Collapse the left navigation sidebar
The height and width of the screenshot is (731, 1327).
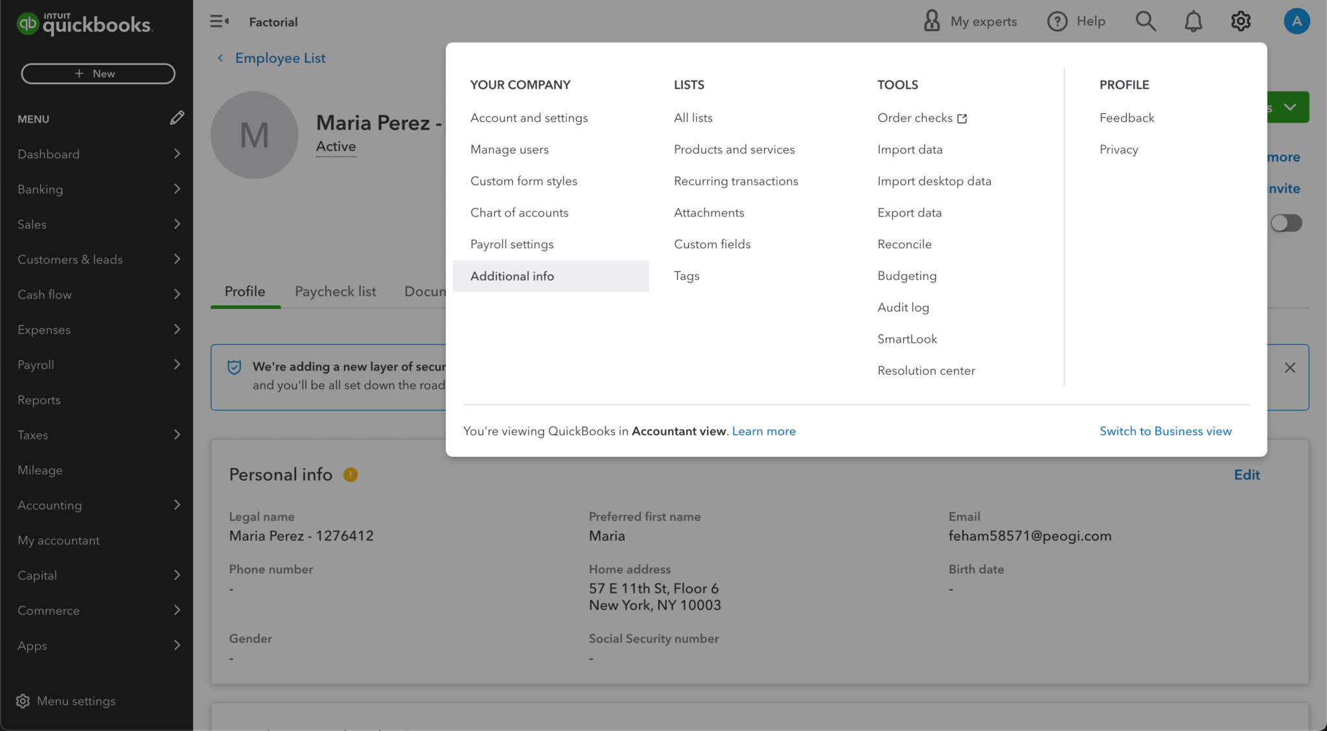(219, 21)
